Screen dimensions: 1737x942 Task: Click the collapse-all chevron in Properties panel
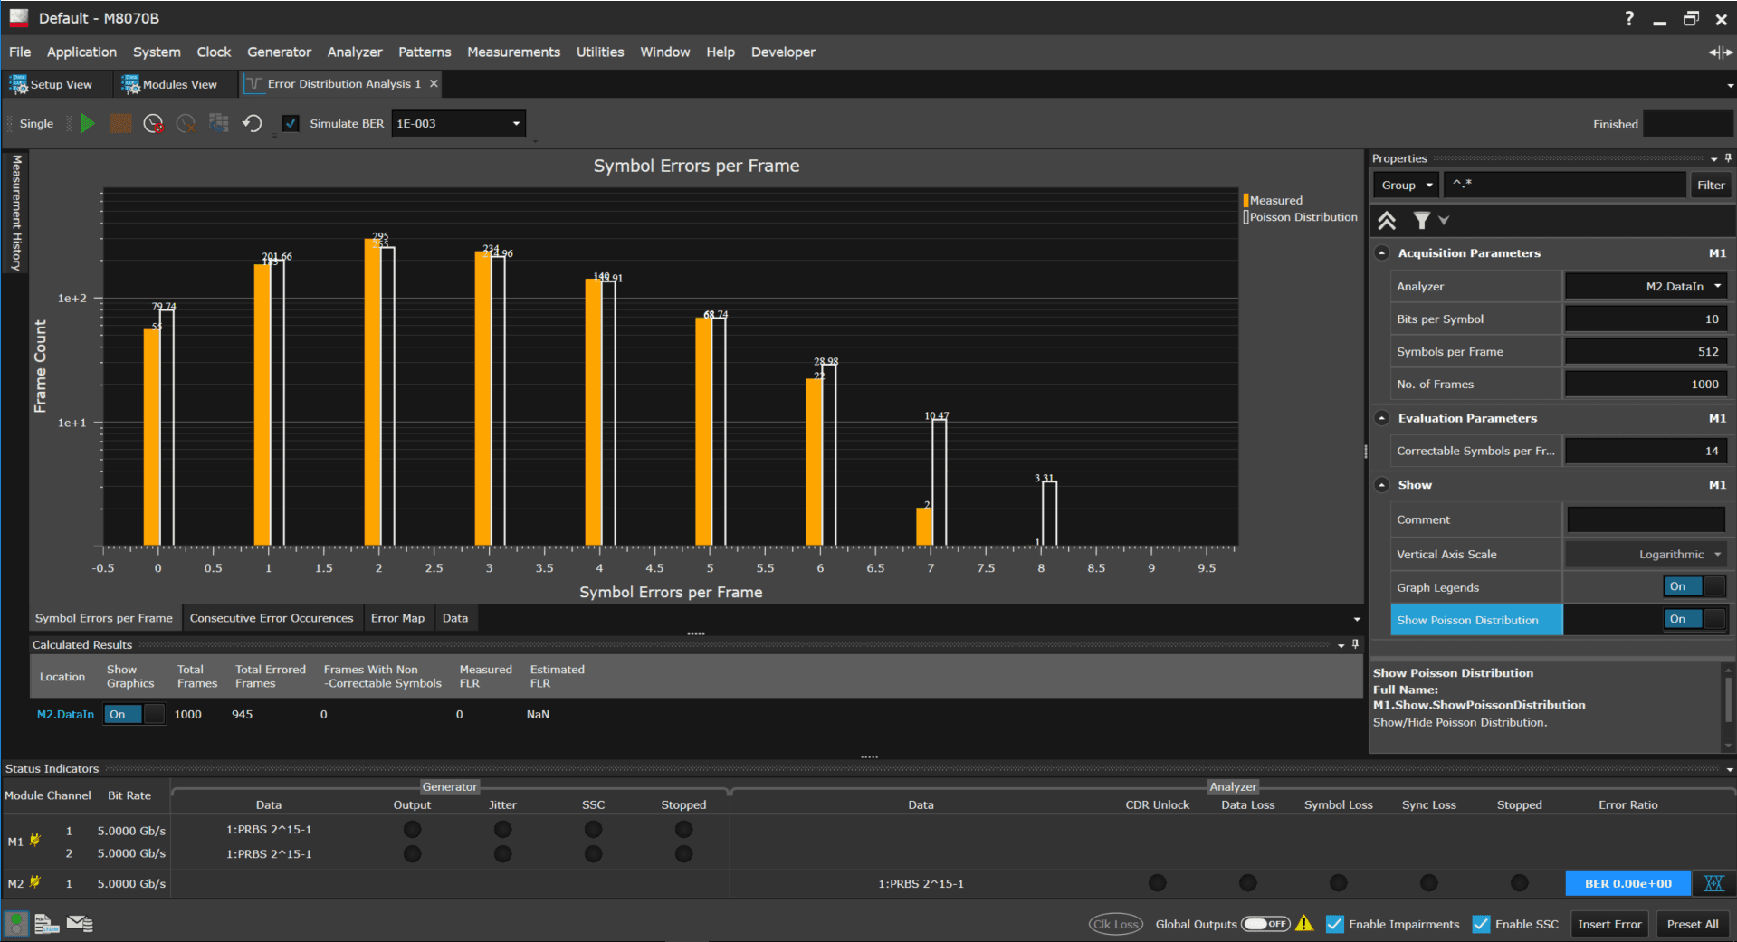click(x=1388, y=220)
